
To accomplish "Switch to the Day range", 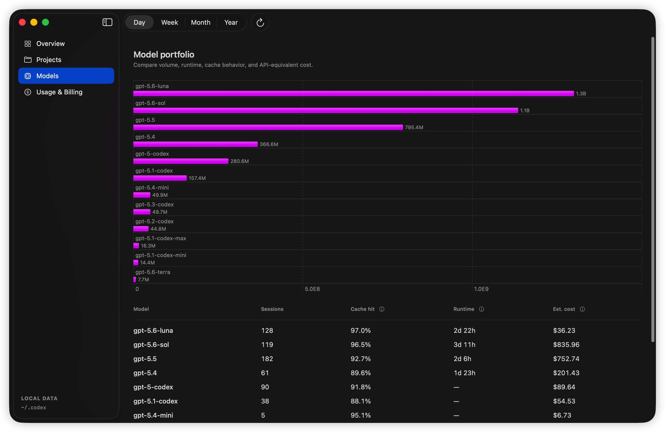I will (x=139, y=22).
